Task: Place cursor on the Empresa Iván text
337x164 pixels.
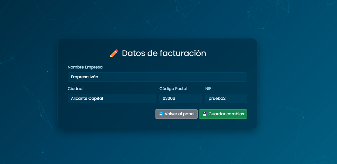Action: pyautogui.click(x=84, y=77)
